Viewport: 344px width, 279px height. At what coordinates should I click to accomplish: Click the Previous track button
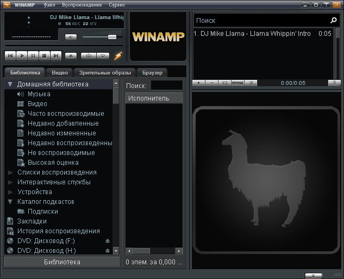click(10, 56)
